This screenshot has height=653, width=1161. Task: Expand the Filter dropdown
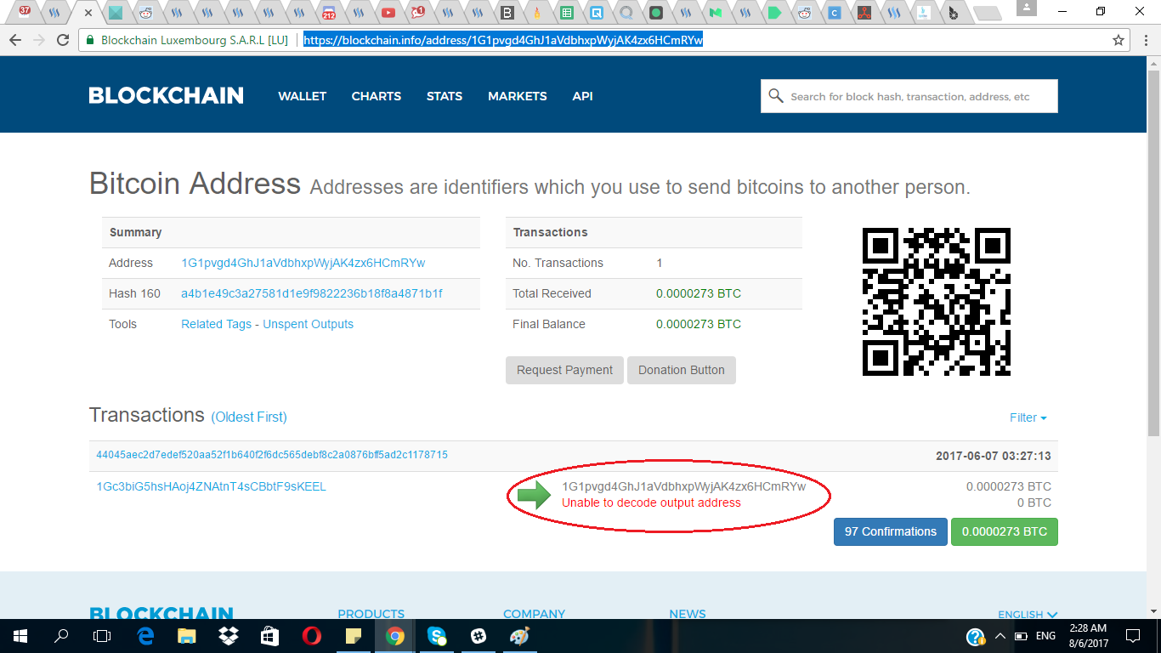(1028, 417)
